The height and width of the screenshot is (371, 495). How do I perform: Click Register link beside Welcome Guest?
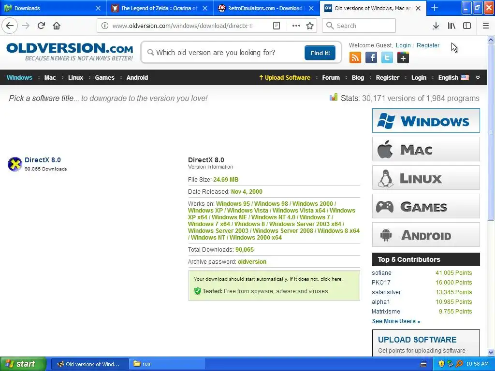(x=428, y=45)
